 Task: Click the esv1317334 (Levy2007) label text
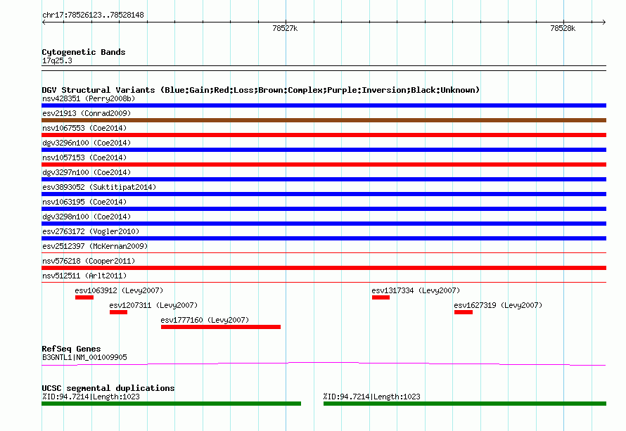tap(416, 290)
